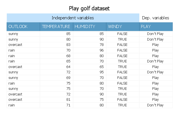This screenshot has height=117, width=179.
Task: Click the humidity cell showing 96
Action: point(101,50)
